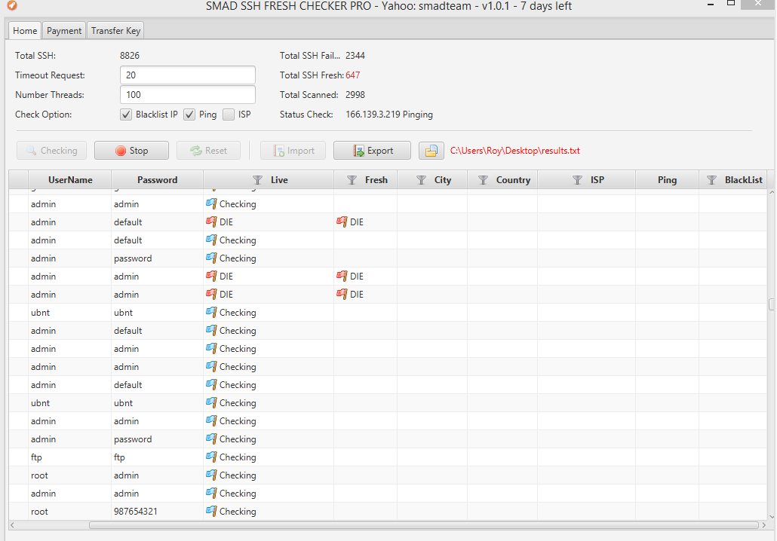
Task: Select the ftp username cell
Action: click(x=70, y=457)
